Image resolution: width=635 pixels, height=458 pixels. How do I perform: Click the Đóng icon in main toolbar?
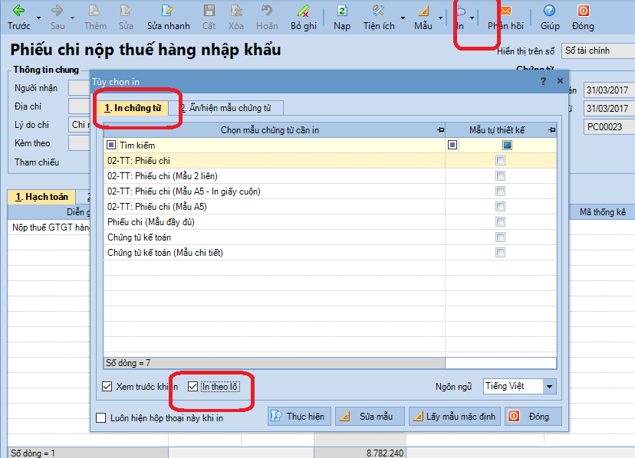[583, 11]
